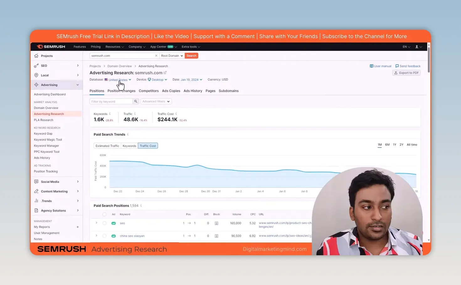
Task: Click the Local pin icon
Action: (36, 75)
